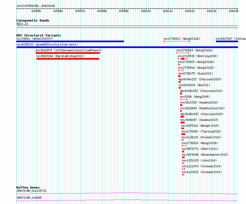Open esv3616974 1000GenomesConsortiumPhase3 variant
The height and width of the screenshot is (204, 246).
69,50
